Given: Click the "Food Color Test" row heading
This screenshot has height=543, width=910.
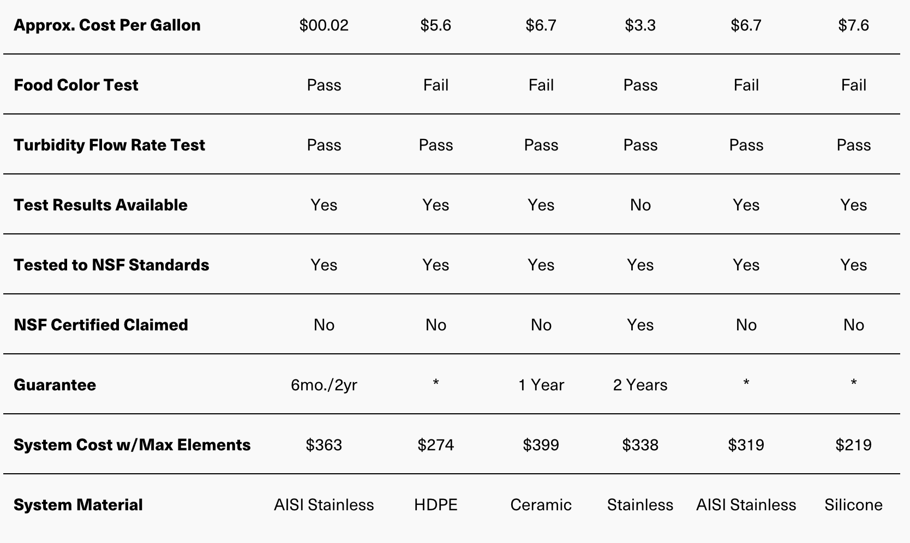Looking at the screenshot, I should click(76, 85).
